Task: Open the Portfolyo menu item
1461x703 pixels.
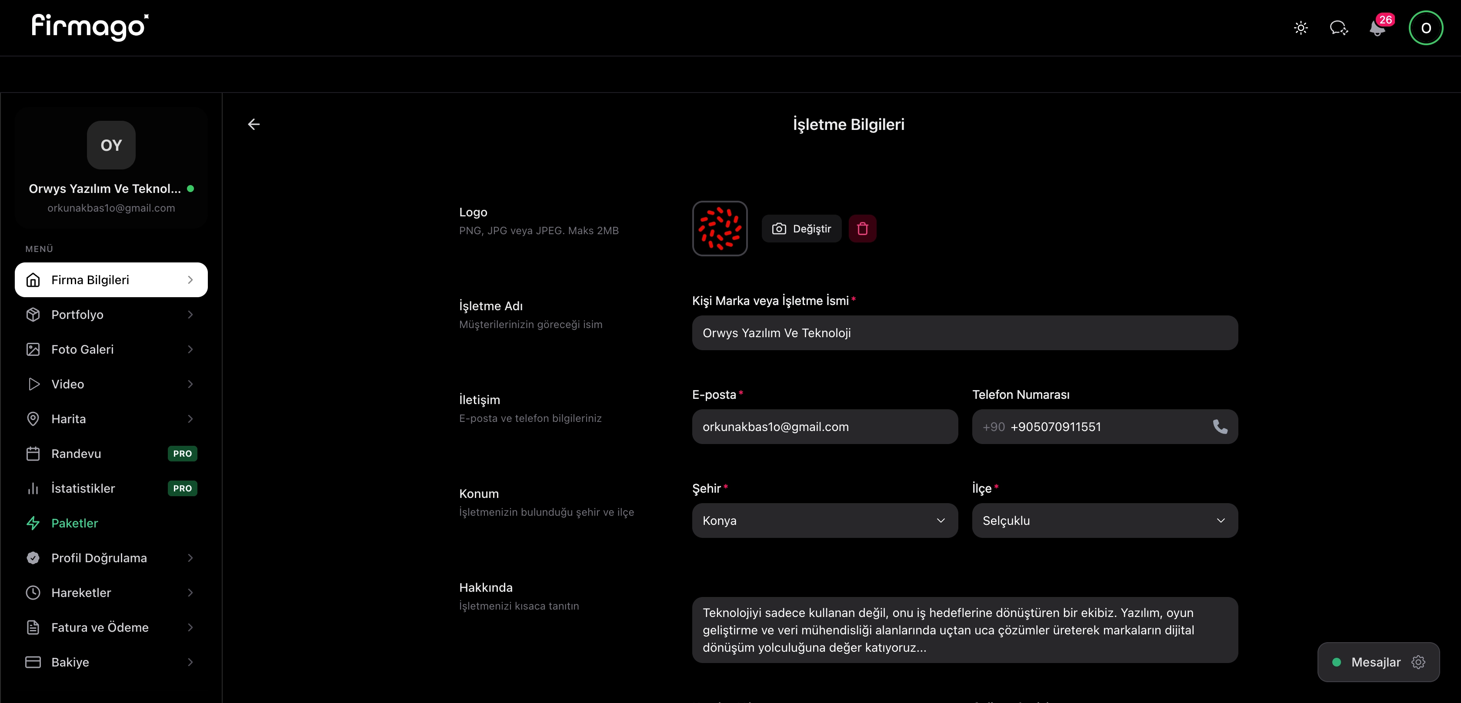Action: click(x=78, y=315)
